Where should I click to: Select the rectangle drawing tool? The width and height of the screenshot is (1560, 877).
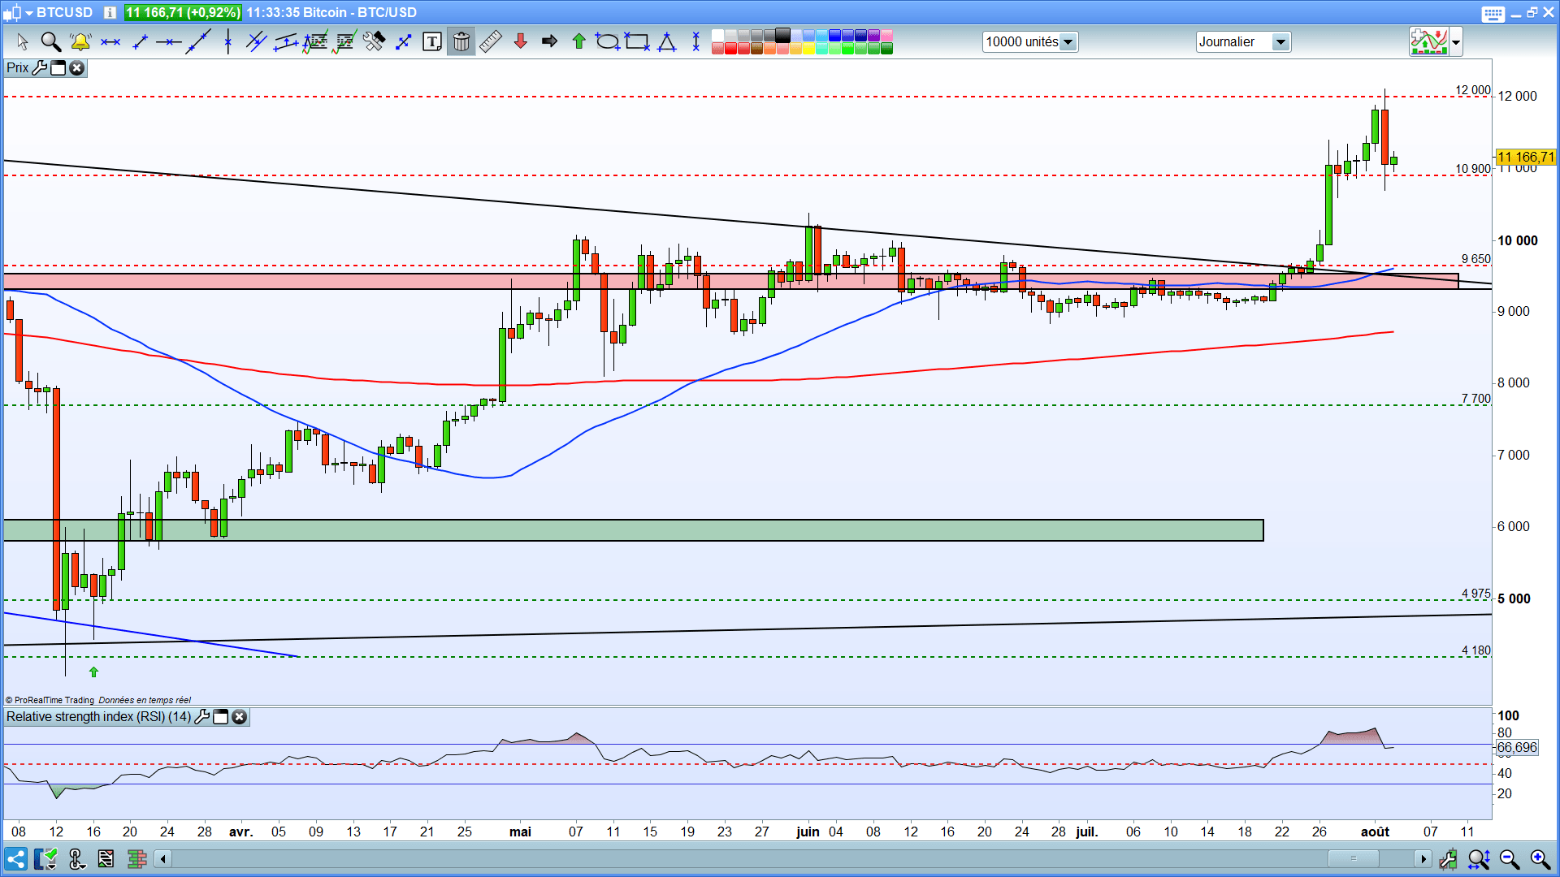click(x=637, y=41)
